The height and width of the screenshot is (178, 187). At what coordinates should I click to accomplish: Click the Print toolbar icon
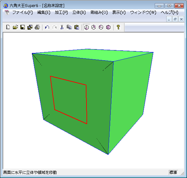[x=37, y=27]
